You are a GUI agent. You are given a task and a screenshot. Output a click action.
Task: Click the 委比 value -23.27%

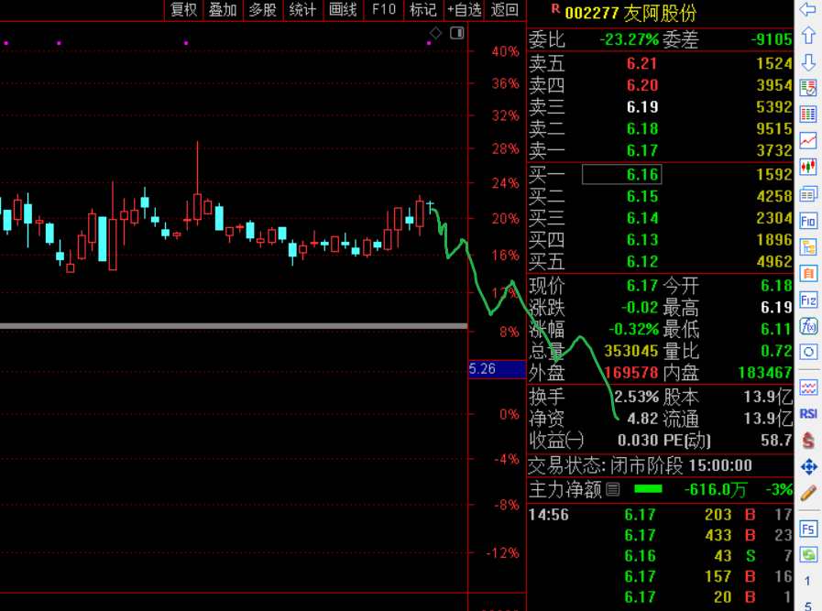(629, 39)
